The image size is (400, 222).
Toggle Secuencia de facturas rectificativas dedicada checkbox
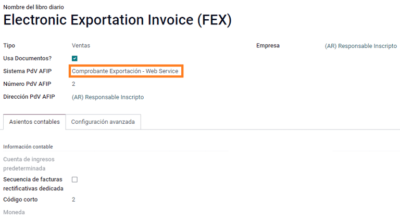74,179
